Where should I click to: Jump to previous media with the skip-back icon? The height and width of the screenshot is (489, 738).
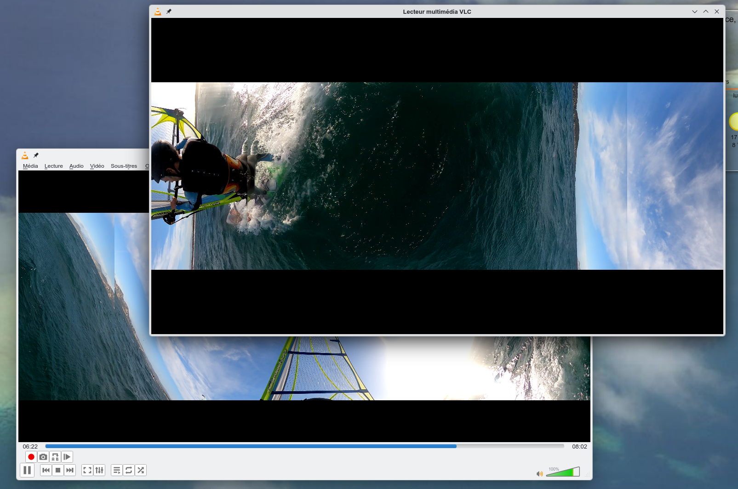point(46,470)
